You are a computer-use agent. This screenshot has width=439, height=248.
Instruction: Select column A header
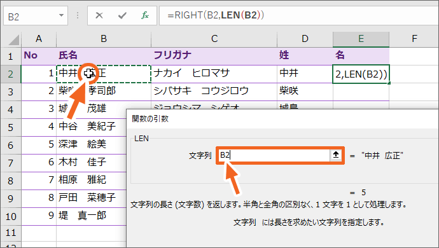(39, 39)
